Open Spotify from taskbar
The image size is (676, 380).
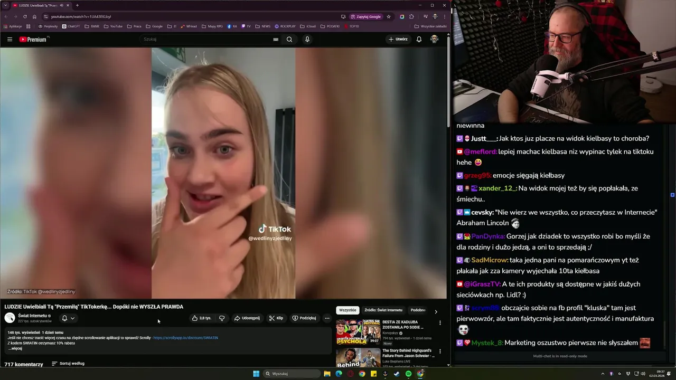click(x=408, y=374)
